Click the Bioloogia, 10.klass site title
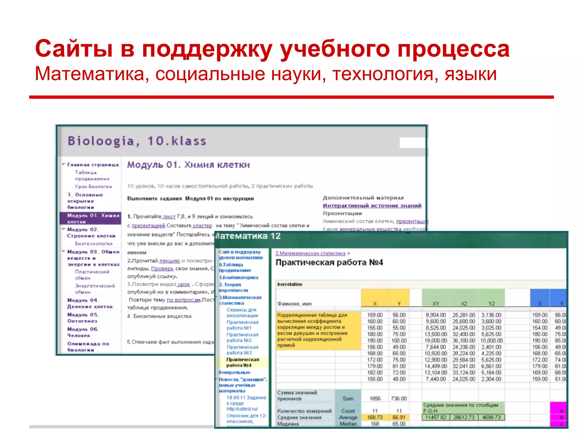The width and height of the screenshot is (583, 437). [x=137, y=141]
